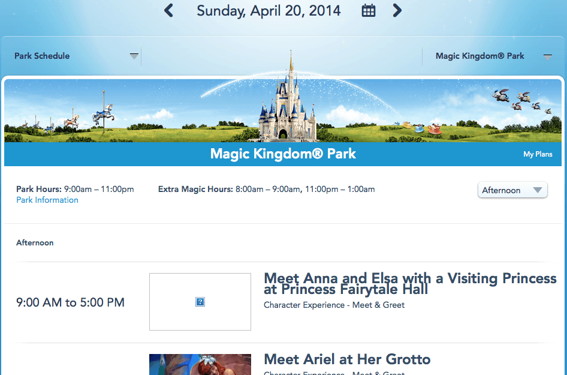The width and height of the screenshot is (567, 375).
Task: Open Meet Ariel at Her Grotto title
Action: pyautogui.click(x=347, y=359)
